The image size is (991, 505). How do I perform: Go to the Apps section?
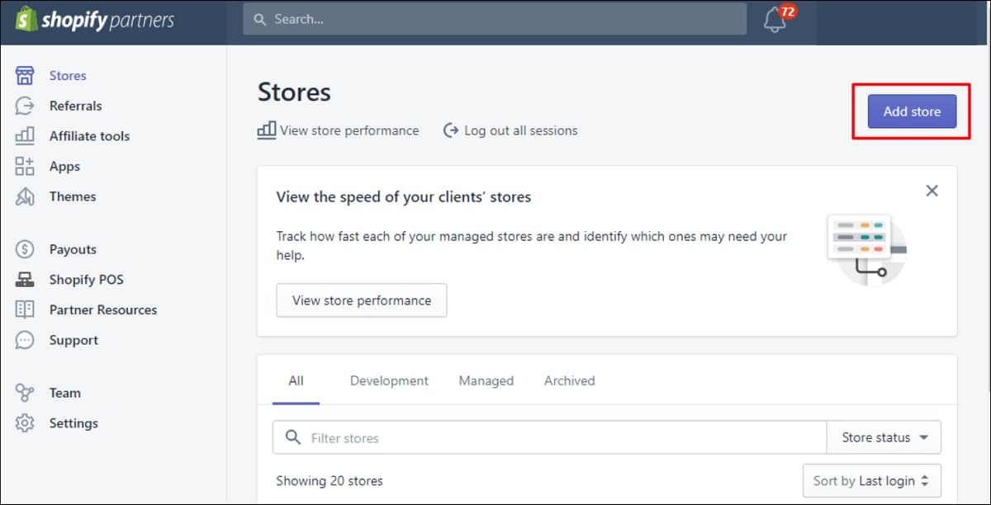pyautogui.click(x=64, y=167)
